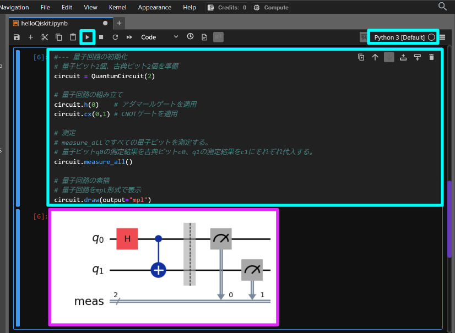Insert a cell above from cell toolbar
Screen dimensions: 455x333
coord(403,57)
